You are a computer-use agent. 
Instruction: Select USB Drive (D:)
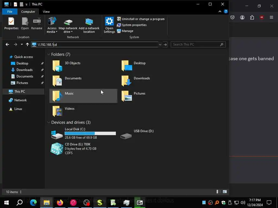[152, 134]
